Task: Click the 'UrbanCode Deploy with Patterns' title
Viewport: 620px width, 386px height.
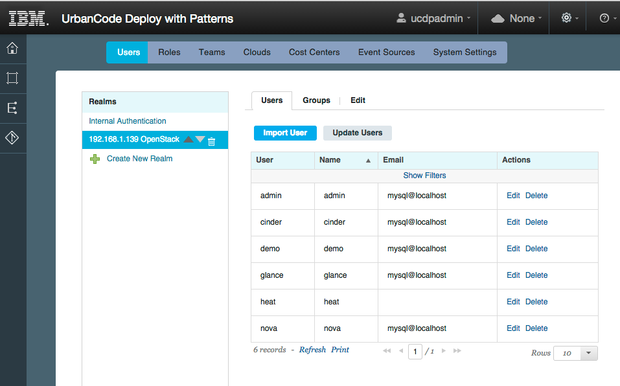Action: 148,19
